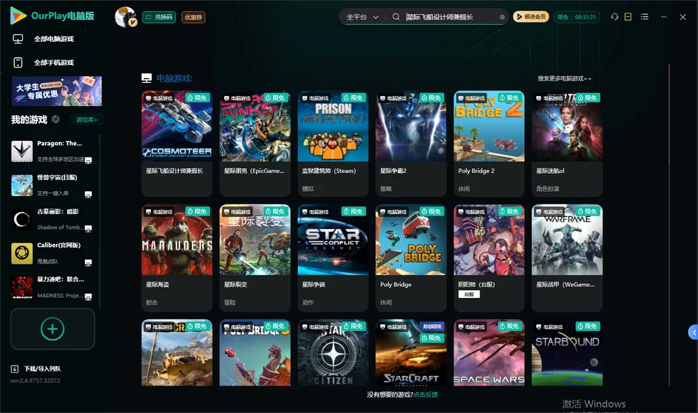Screen dimensions: 698x413
Task: Open the hamburger list menu icon
Action: 644,17
